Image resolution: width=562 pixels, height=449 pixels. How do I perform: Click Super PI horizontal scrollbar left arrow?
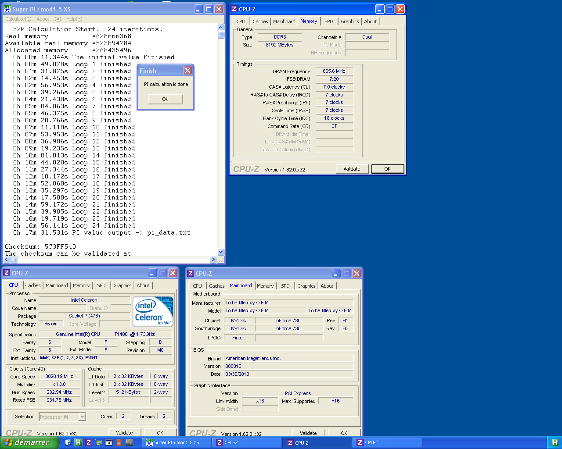coord(7,260)
